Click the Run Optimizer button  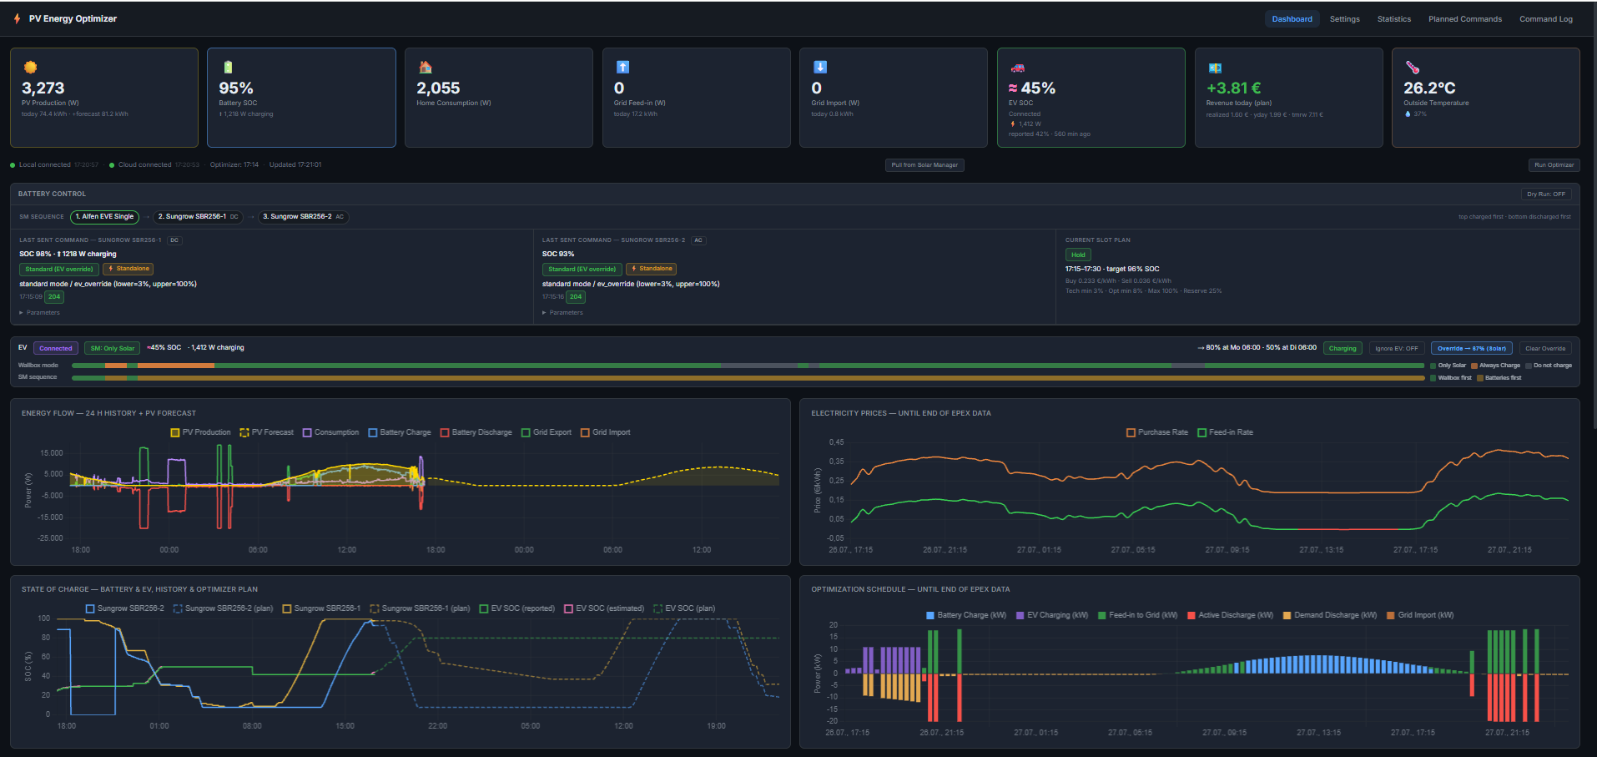click(1554, 164)
